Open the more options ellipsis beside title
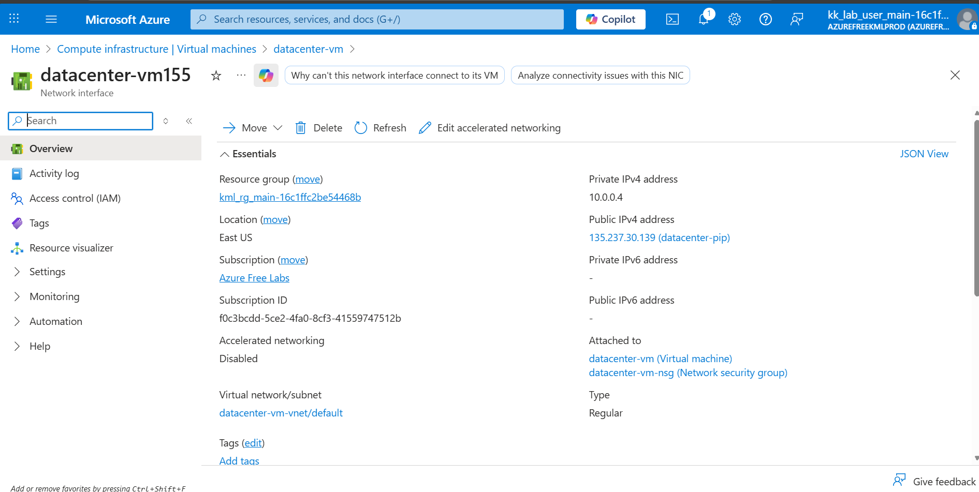Viewport: 979px width, 492px height. click(x=241, y=75)
